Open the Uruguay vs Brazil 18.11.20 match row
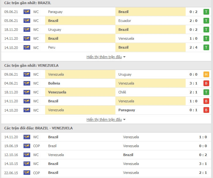This screenshot has height=178, width=213. tap(106, 30)
